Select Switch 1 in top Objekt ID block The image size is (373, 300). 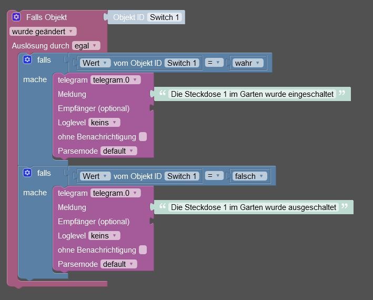[164, 17]
